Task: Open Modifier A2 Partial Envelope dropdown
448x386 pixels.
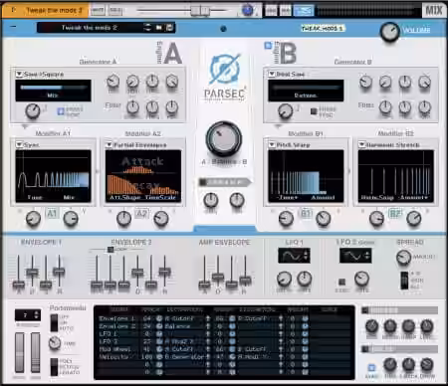Action: (x=109, y=144)
